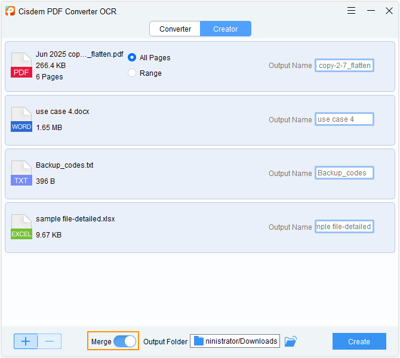Toggle the Merge switch

pyautogui.click(x=125, y=341)
